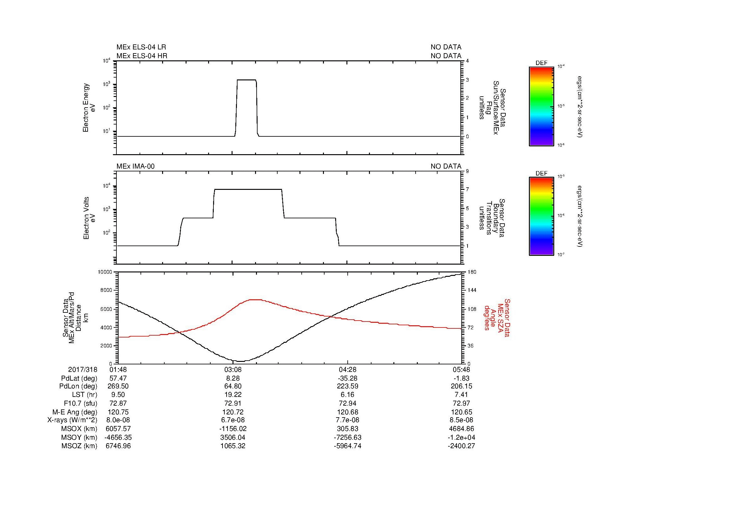732x517 pixels.
Task: Click the PdLat value -35.28
Action: click(347, 378)
